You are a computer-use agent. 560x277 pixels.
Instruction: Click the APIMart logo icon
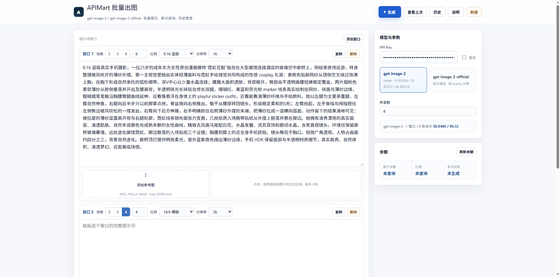(x=78, y=12)
